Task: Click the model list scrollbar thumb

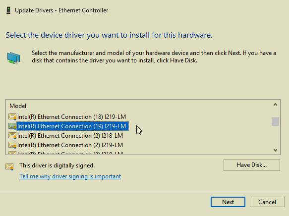Action: click(x=275, y=121)
